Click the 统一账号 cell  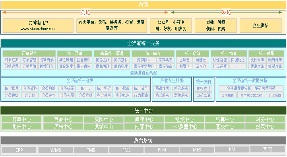pyautogui.click(x=12, y=88)
